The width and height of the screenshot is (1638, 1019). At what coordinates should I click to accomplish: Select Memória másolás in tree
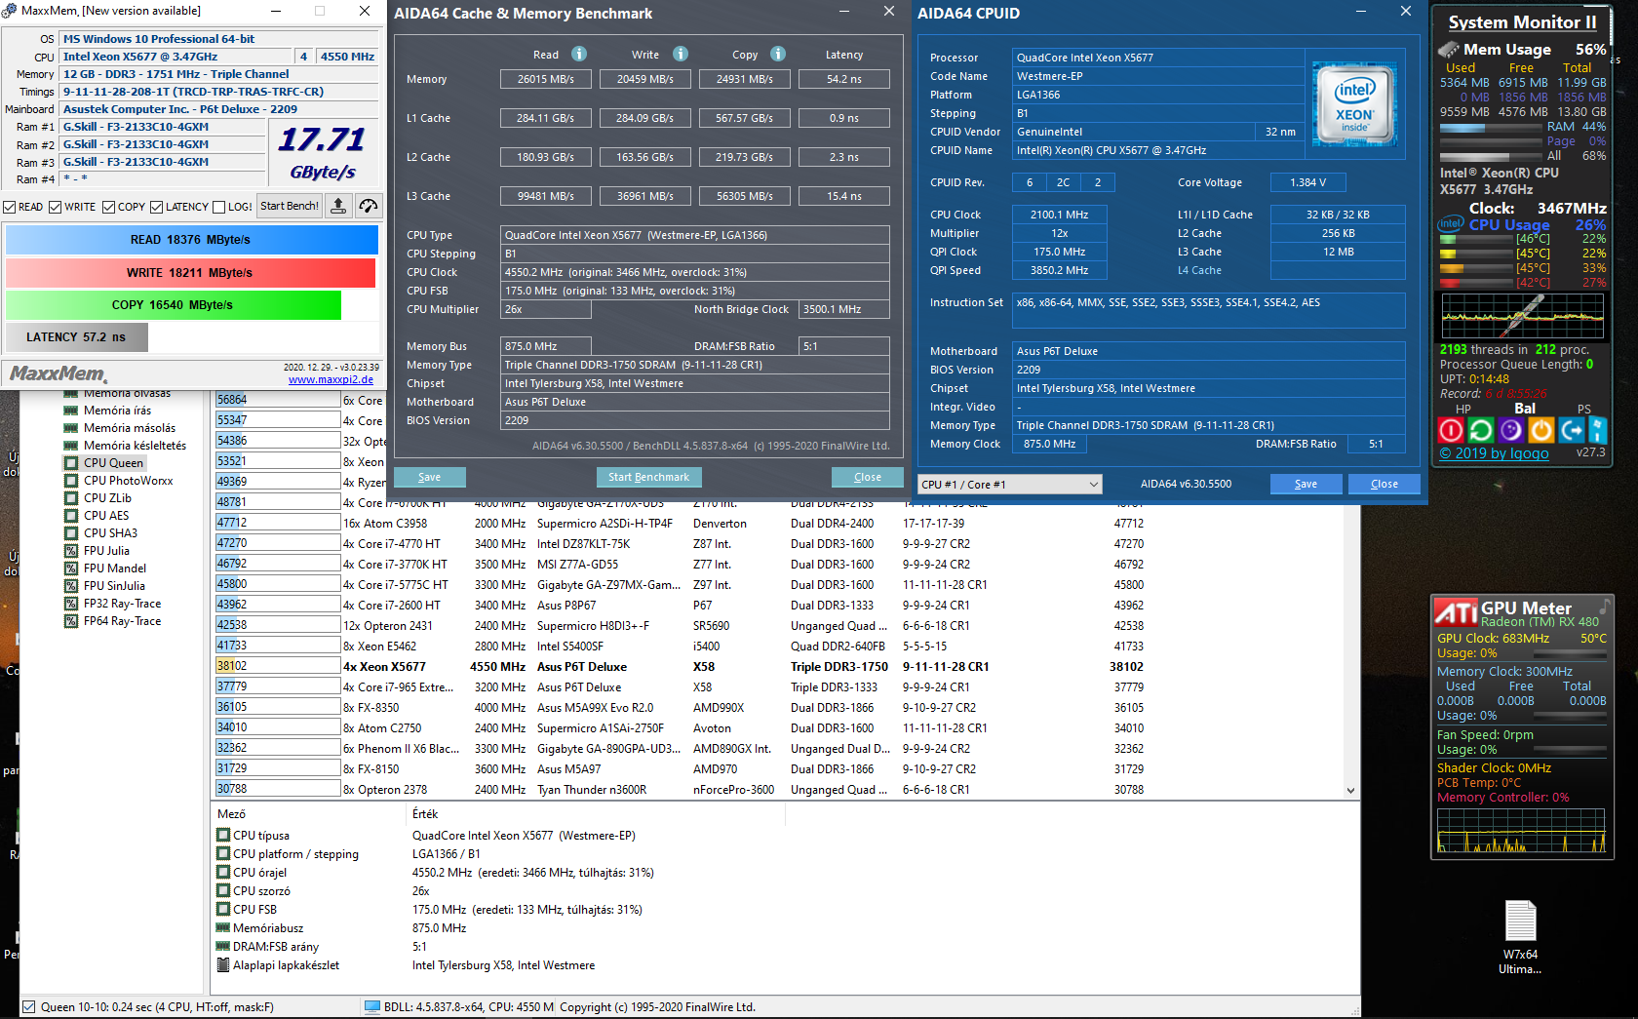130,428
